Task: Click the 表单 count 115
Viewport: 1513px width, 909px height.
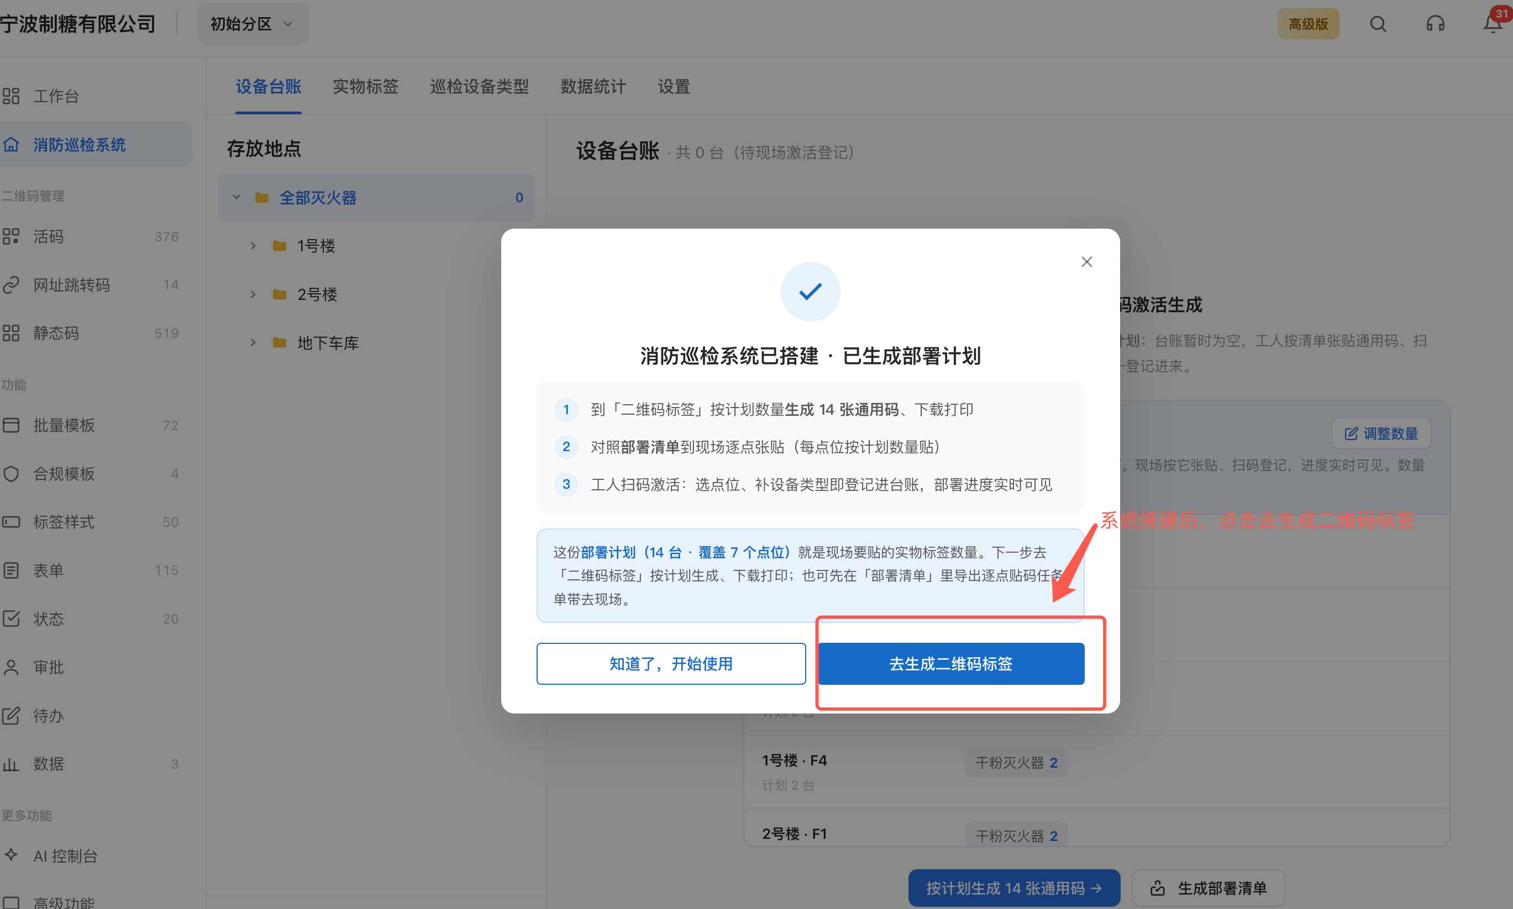Action: point(167,570)
